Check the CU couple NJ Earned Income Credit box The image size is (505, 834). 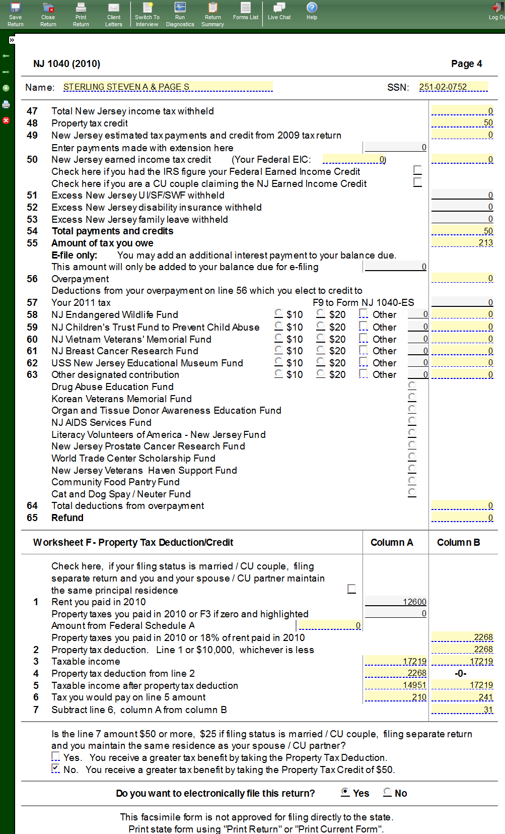click(417, 182)
